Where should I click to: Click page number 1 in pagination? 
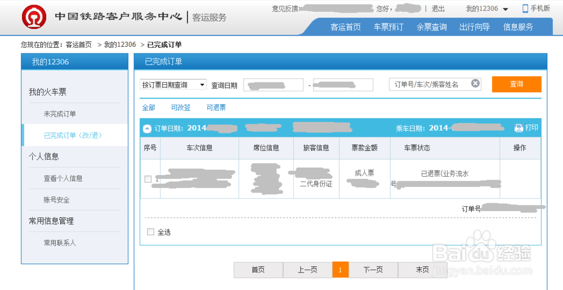point(341,270)
